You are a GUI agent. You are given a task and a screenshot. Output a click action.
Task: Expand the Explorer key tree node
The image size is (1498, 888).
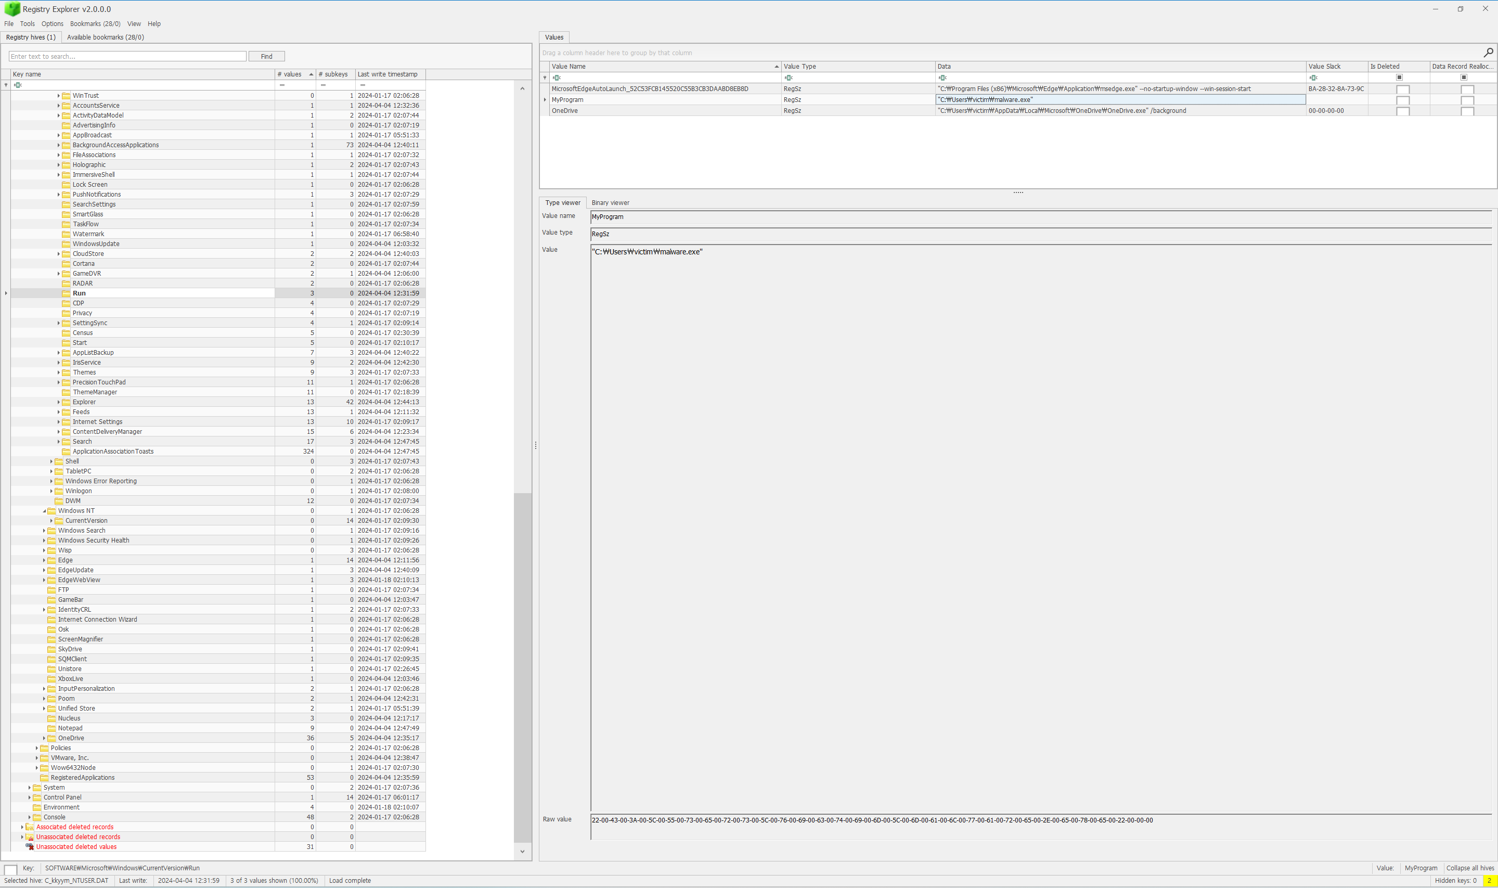[59, 402]
